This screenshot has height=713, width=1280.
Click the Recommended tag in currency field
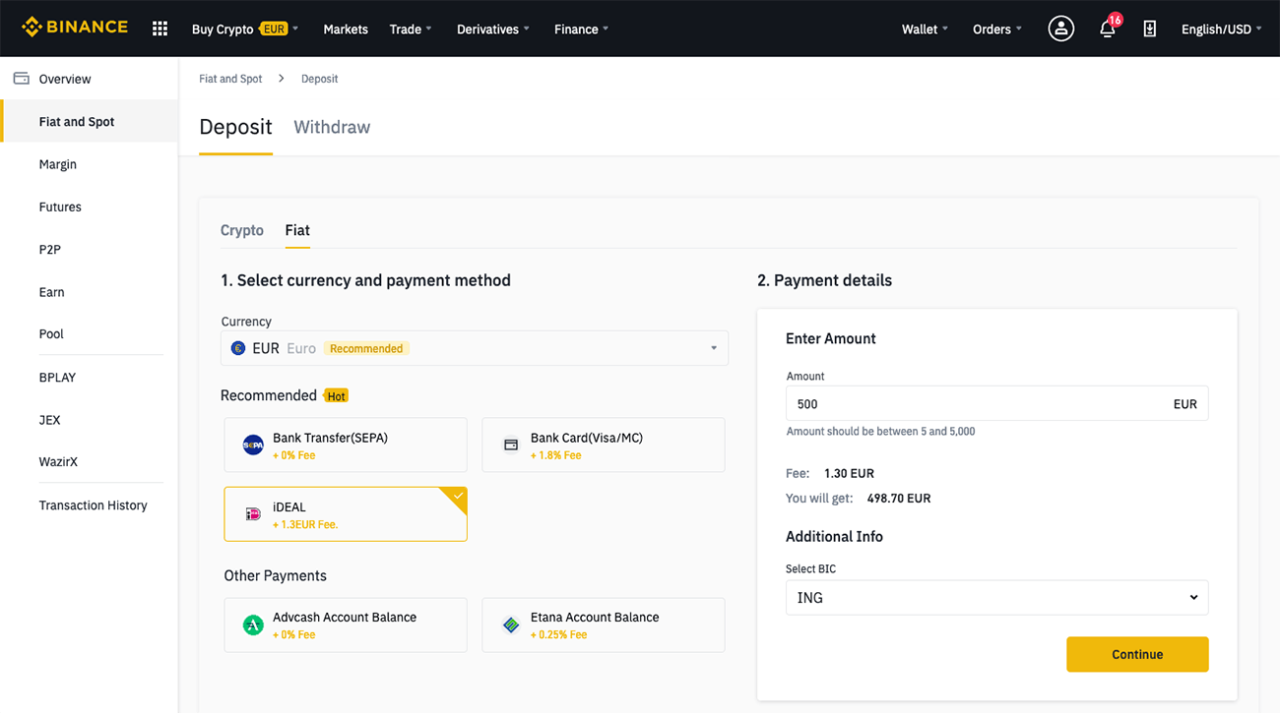tap(366, 348)
